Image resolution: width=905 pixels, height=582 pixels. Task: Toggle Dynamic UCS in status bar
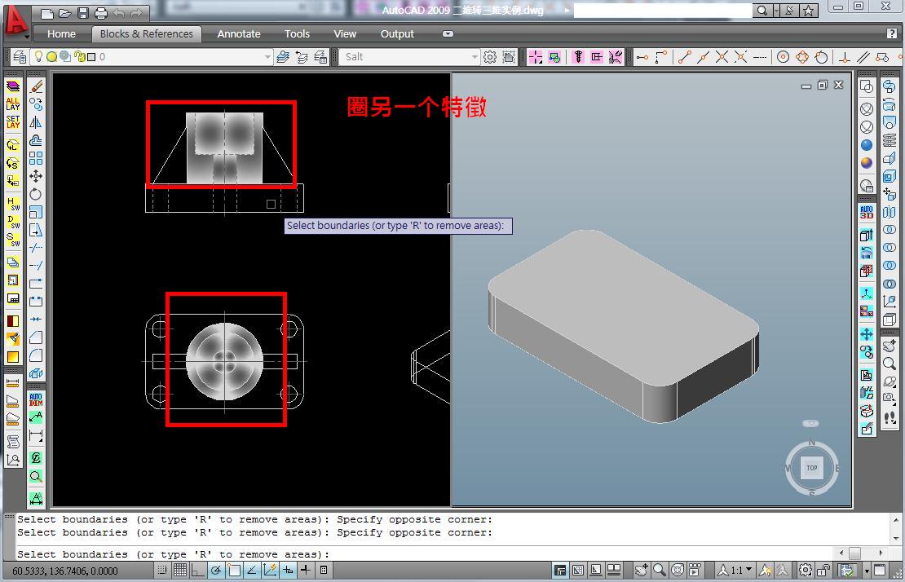click(x=270, y=570)
